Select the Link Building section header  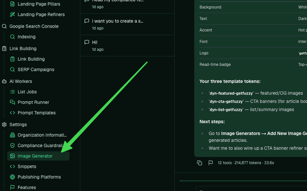pyautogui.click(x=23, y=48)
